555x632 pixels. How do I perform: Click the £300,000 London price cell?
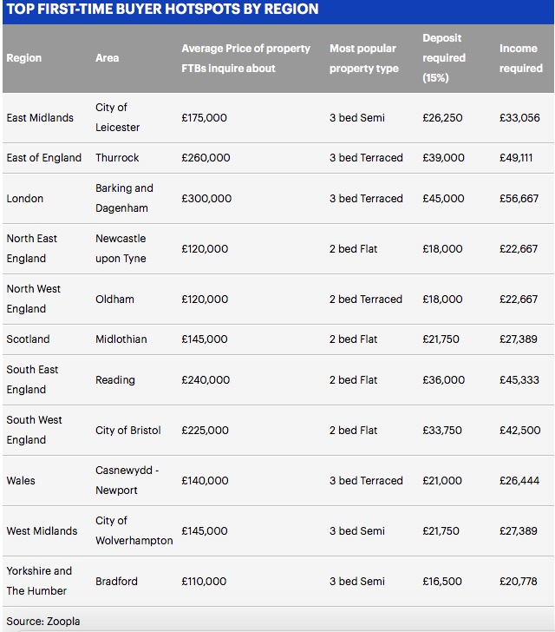(x=206, y=198)
